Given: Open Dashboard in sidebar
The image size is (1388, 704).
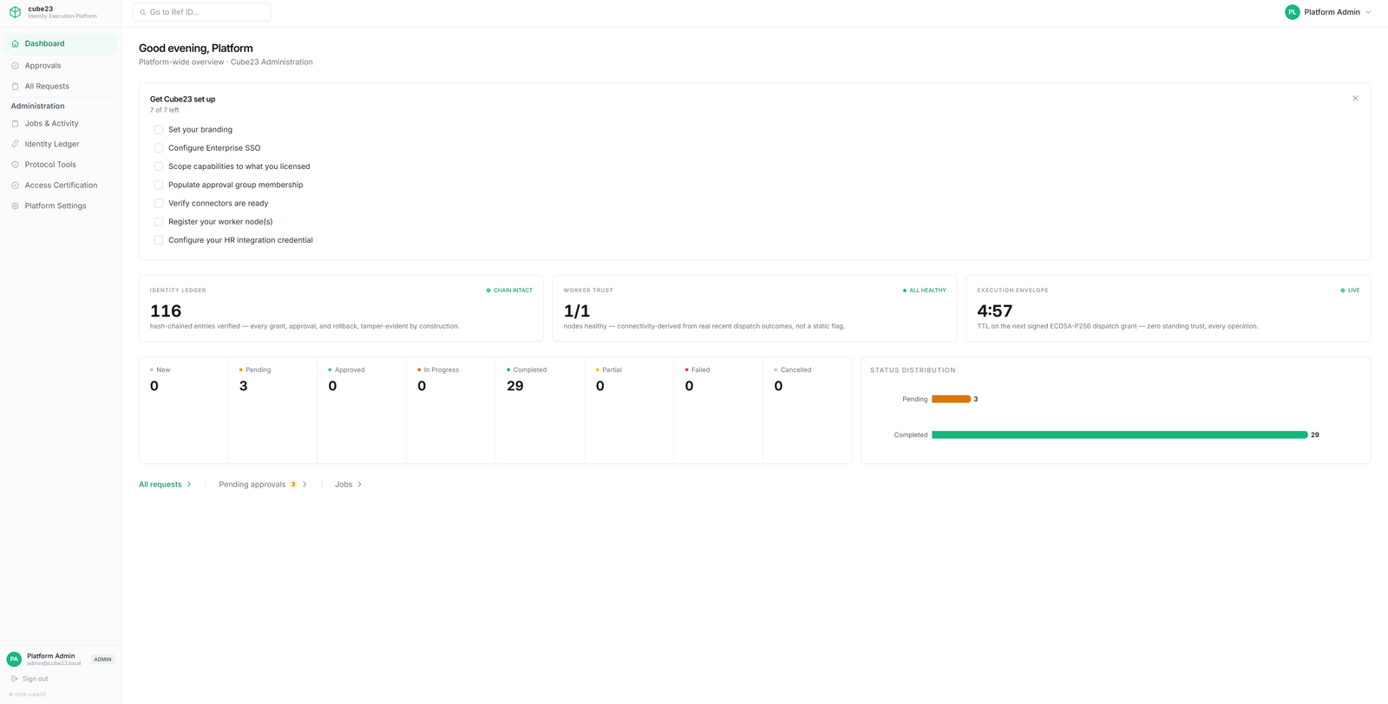Looking at the screenshot, I should [x=61, y=43].
